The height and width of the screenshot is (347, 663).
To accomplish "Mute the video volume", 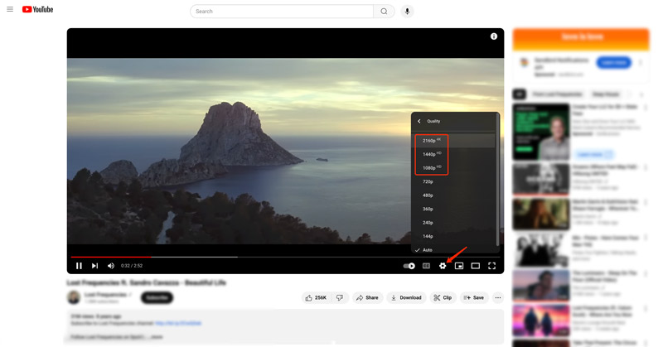I will pyautogui.click(x=111, y=266).
